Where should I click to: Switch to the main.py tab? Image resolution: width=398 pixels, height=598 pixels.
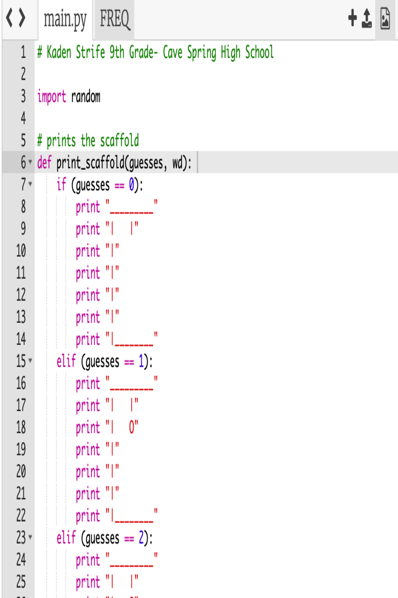pyautogui.click(x=65, y=20)
